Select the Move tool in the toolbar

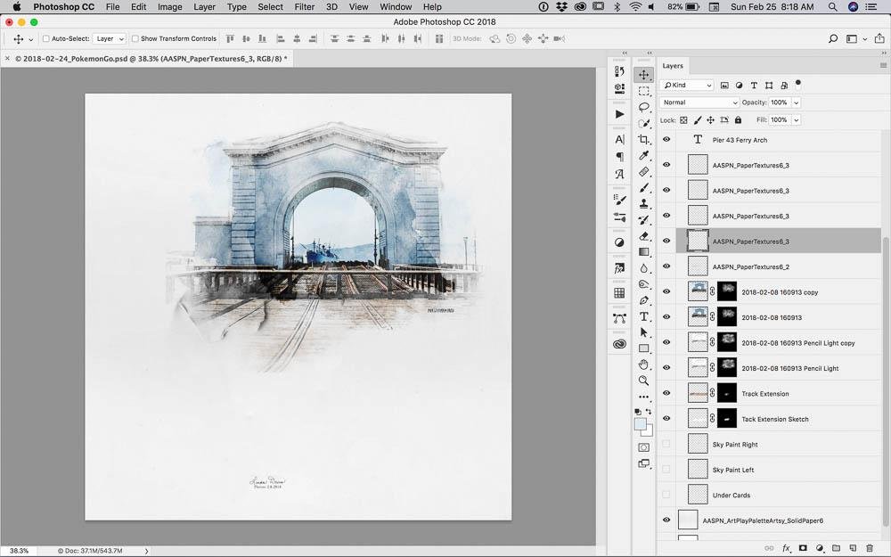[x=644, y=75]
